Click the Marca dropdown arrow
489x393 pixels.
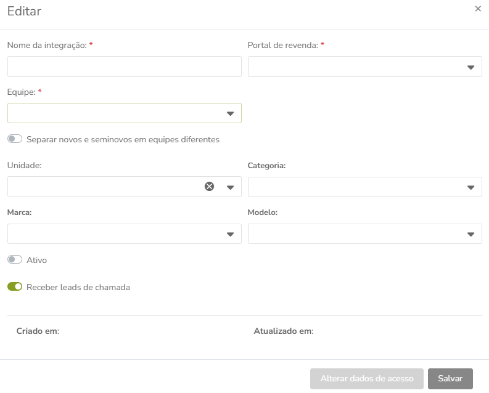pyautogui.click(x=230, y=234)
